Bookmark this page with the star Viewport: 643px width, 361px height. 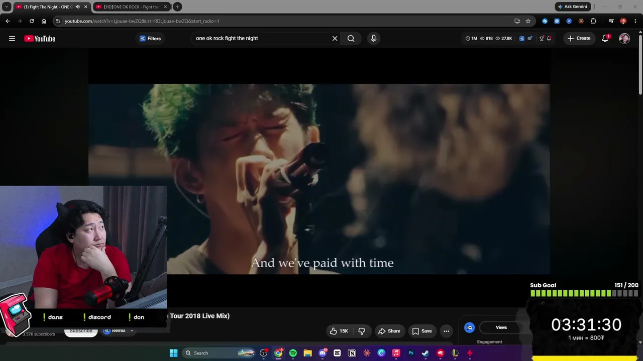click(x=528, y=21)
